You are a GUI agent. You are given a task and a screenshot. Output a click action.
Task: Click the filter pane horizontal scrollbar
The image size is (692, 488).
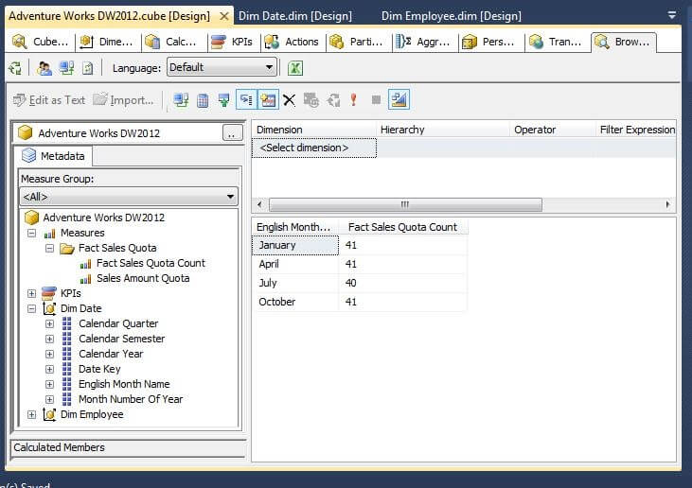click(x=405, y=204)
